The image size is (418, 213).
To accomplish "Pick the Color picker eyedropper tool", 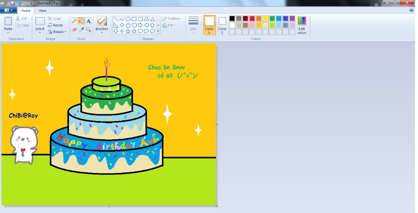I will click(x=81, y=30).
